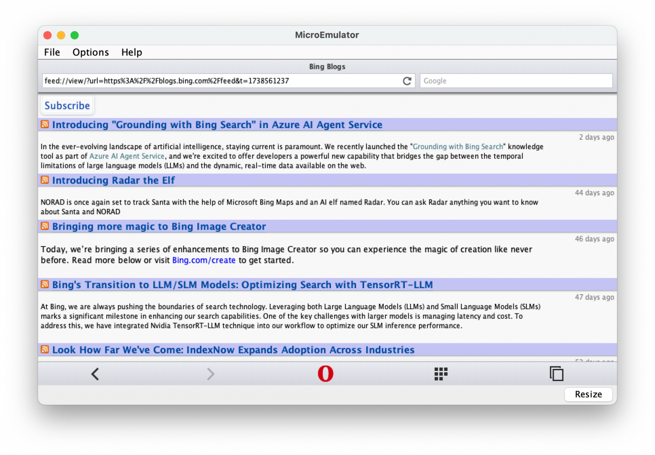
Task: Open the File menu
Action: click(52, 52)
